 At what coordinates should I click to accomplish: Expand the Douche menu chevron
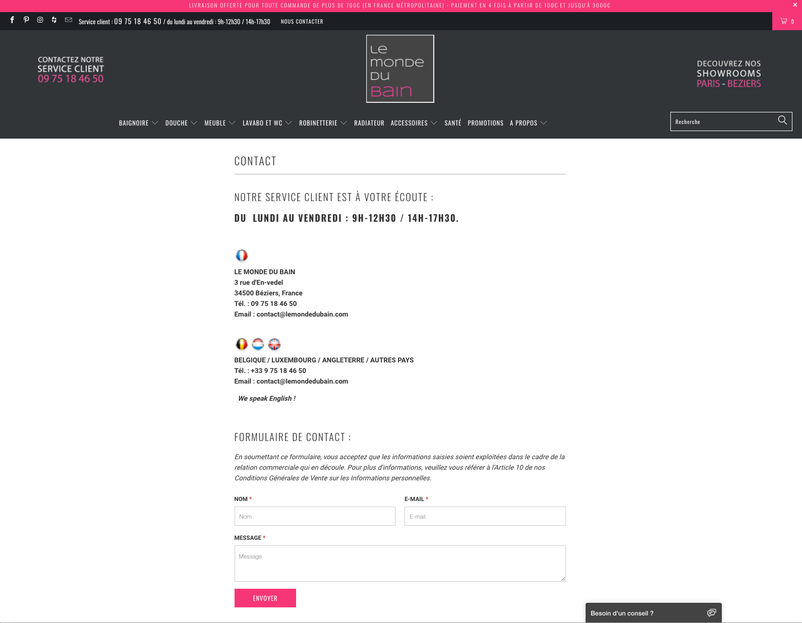pyautogui.click(x=194, y=123)
